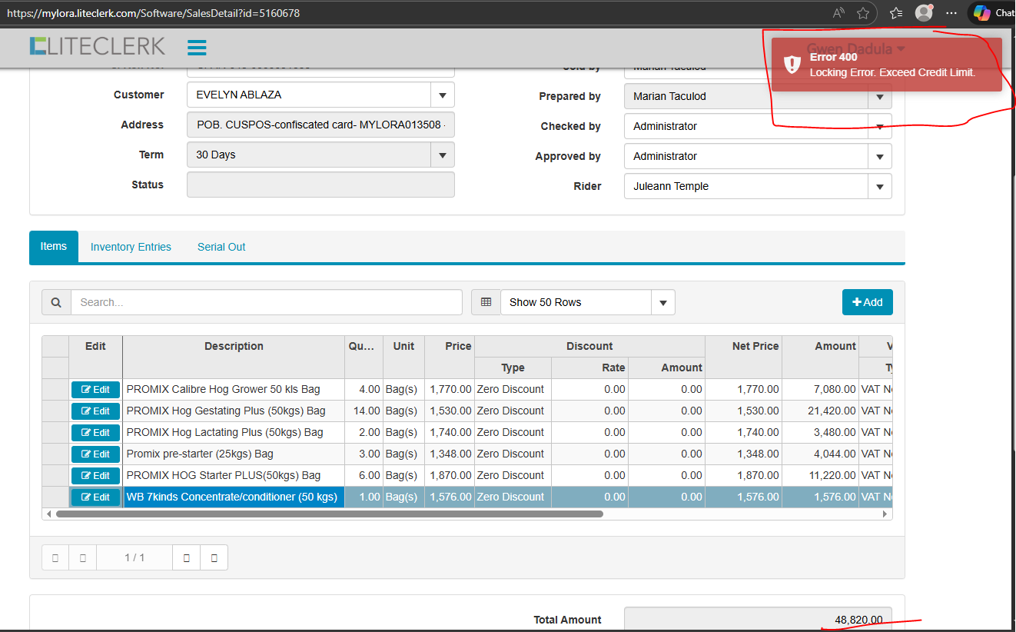Click the Read Aloud icon in address bar
The image size is (1016, 632).
838,13
